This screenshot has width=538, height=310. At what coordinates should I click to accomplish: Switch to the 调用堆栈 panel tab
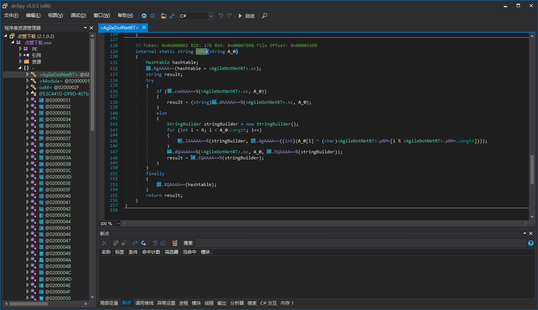(x=144, y=303)
